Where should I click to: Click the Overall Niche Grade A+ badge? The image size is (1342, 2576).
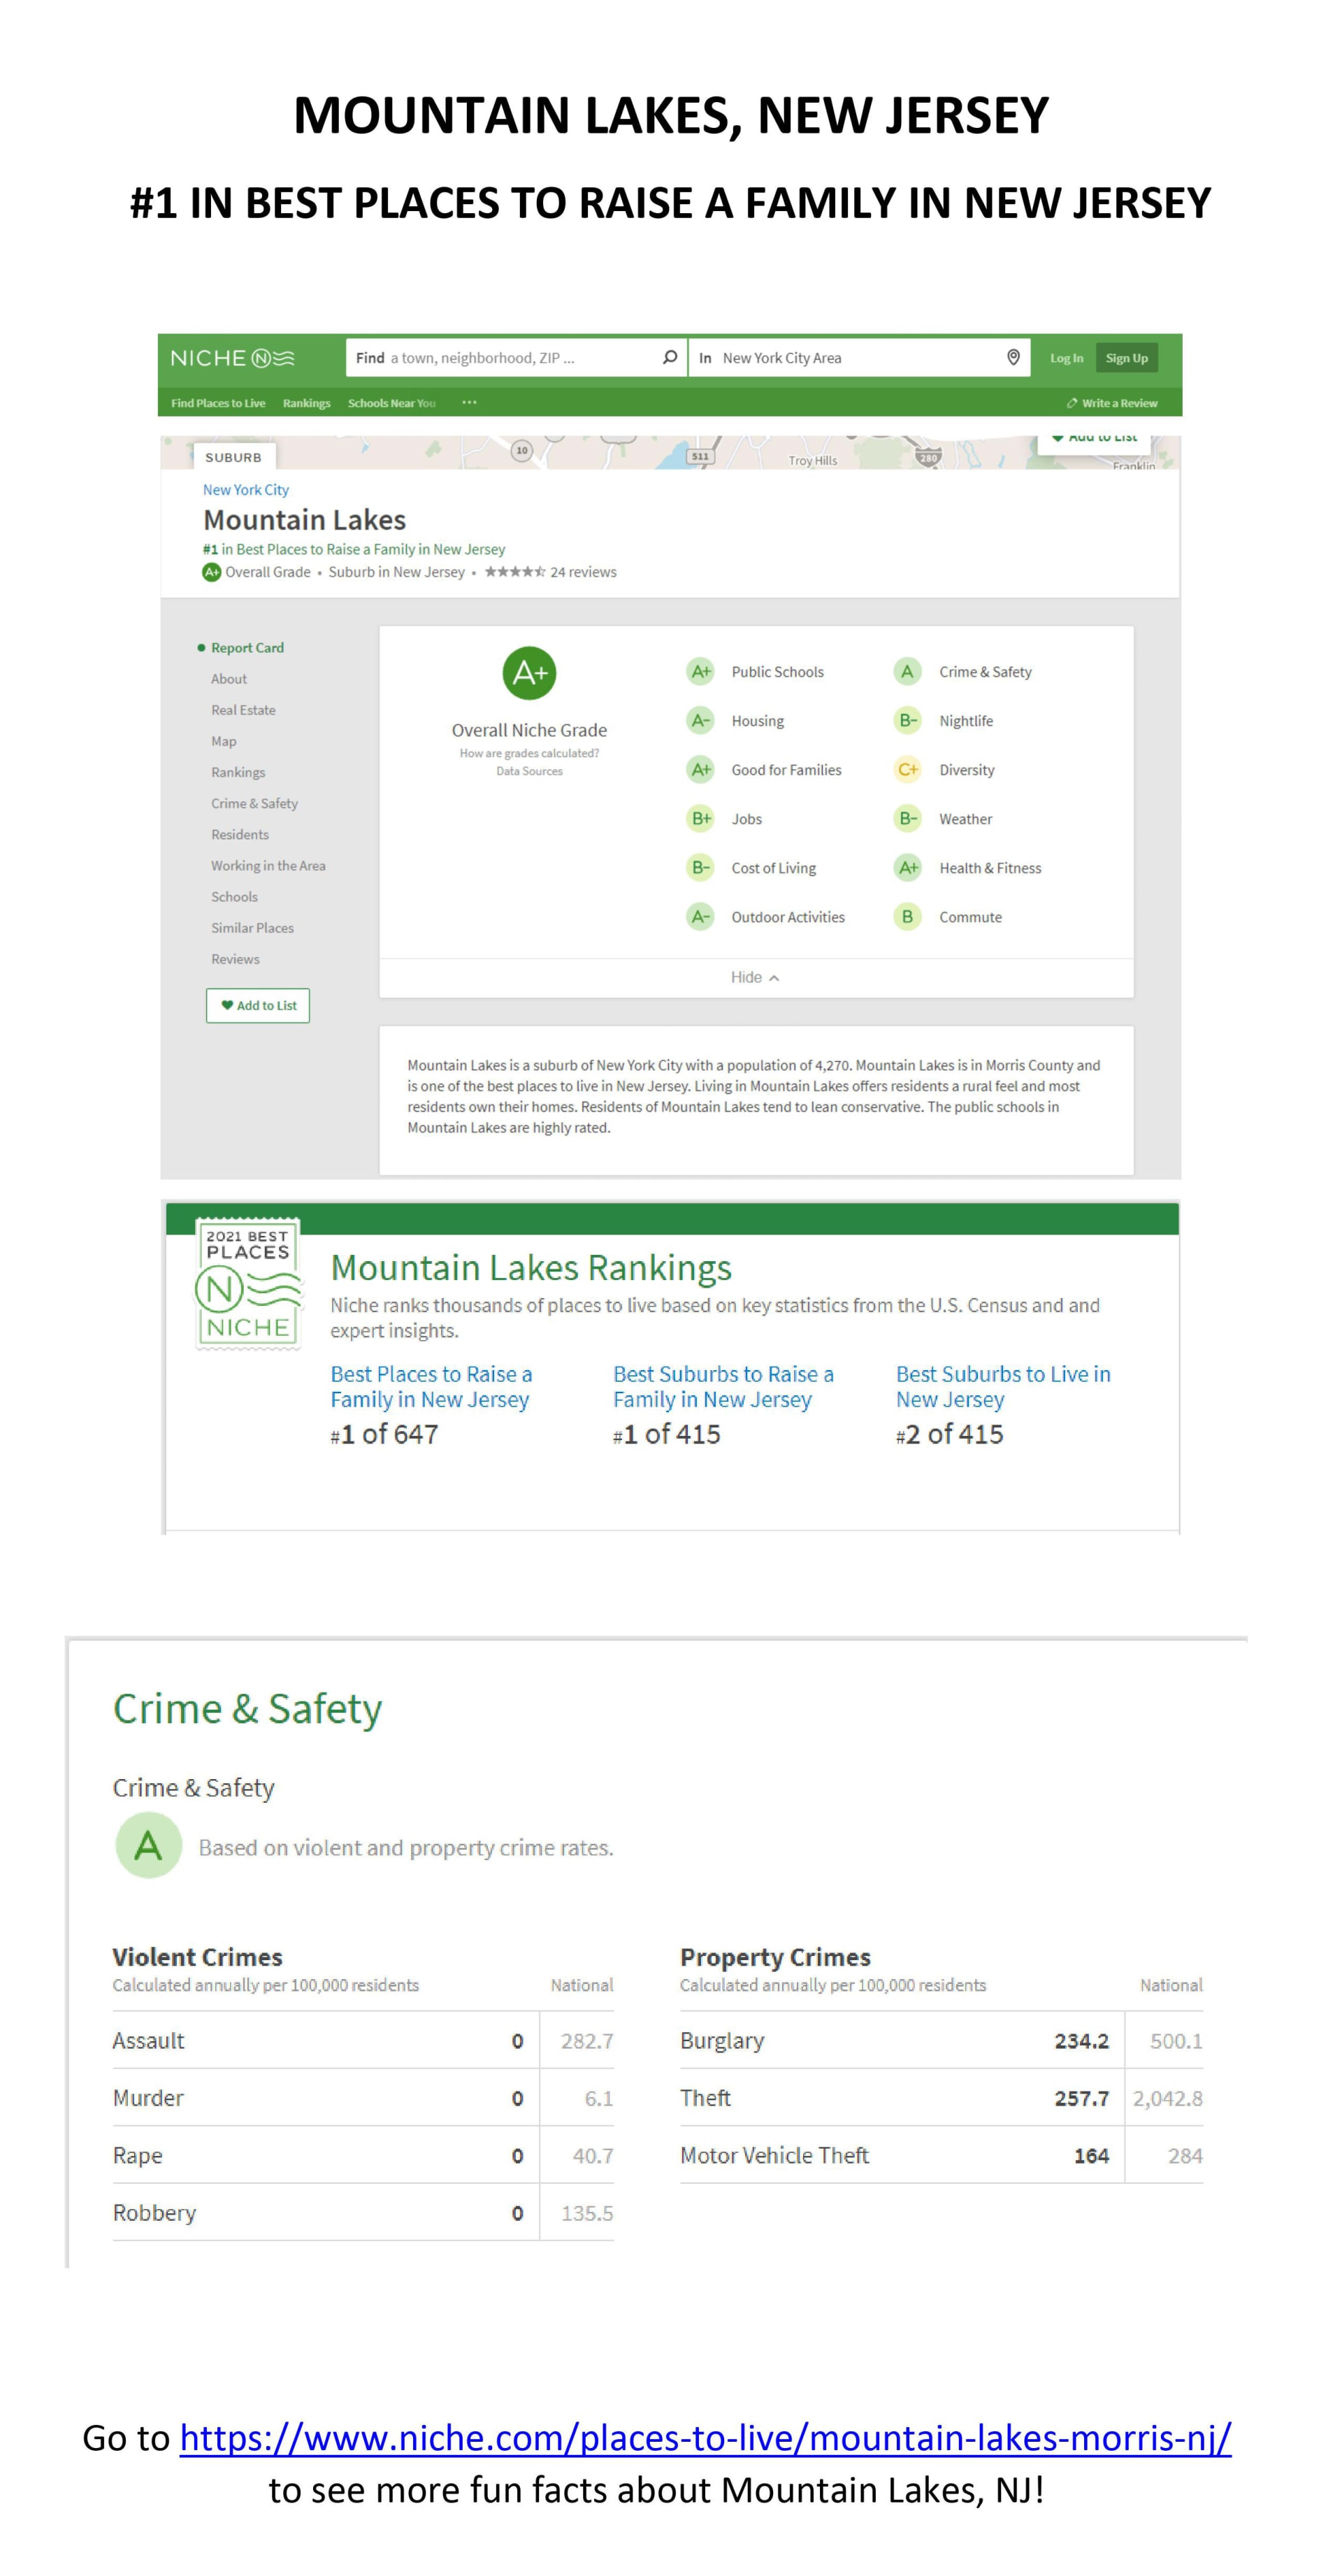(529, 673)
